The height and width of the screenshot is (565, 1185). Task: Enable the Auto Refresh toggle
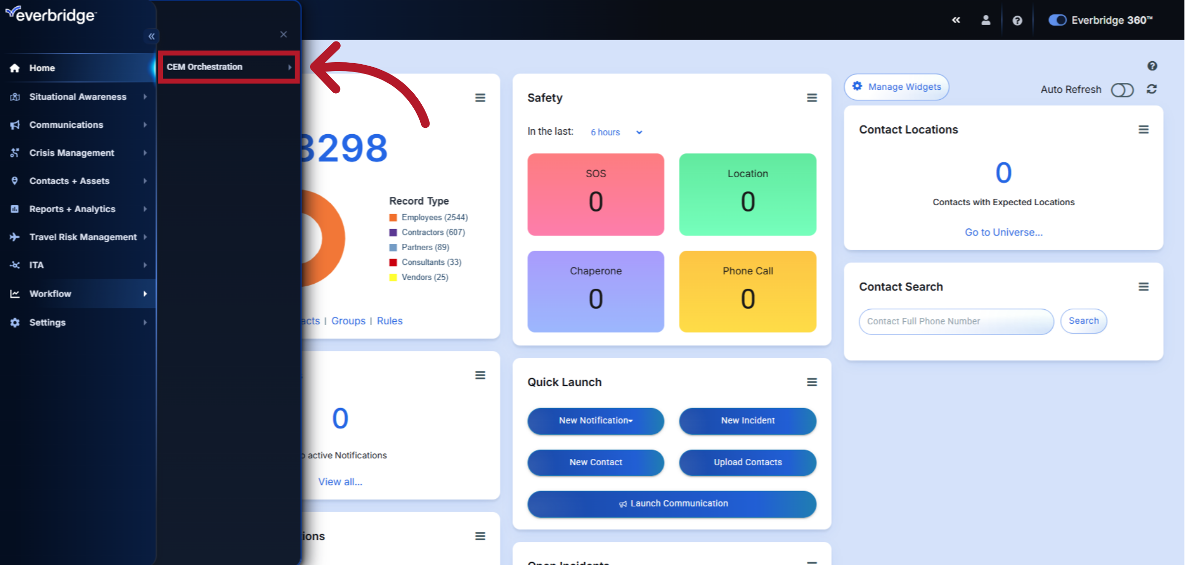[x=1123, y=90]
